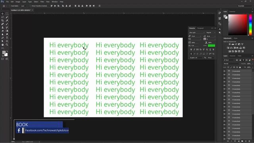Screen dimensions: 254x143
Task: Open the Regular font style dropdown
Action: point(211,33)
